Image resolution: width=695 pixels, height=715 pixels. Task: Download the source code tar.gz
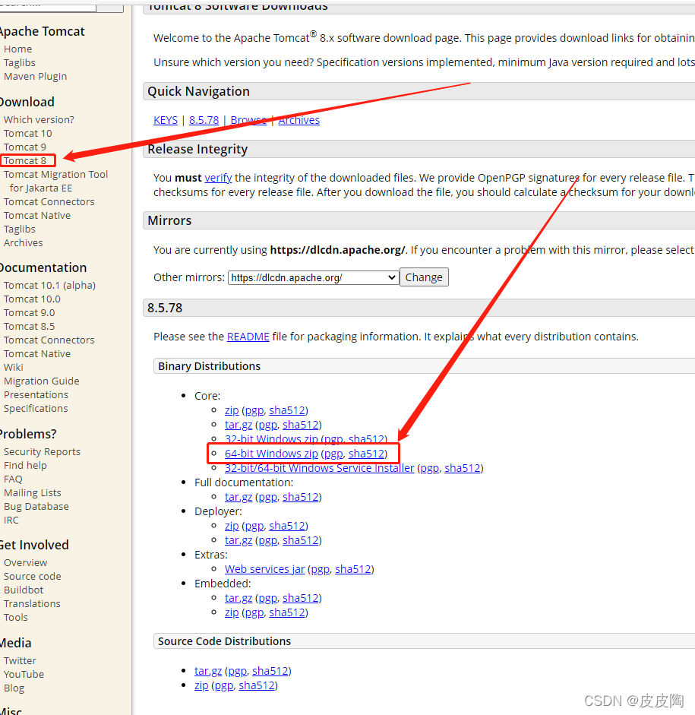pyautogui.click(x=208, y=671)
